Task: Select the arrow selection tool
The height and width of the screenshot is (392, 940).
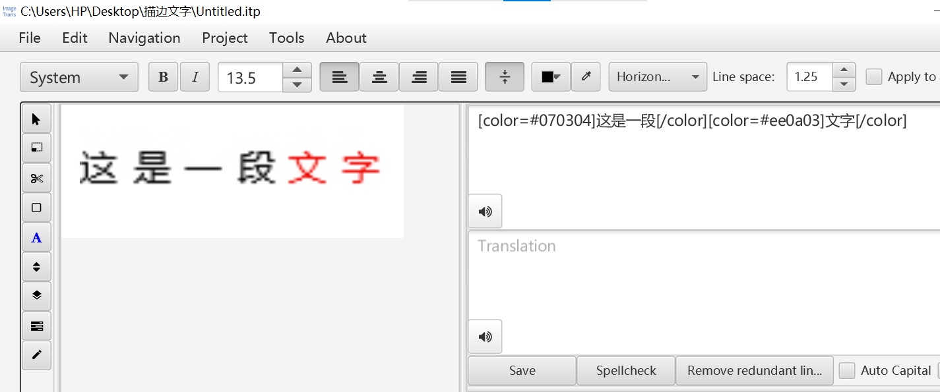Action: coord(36,119)
